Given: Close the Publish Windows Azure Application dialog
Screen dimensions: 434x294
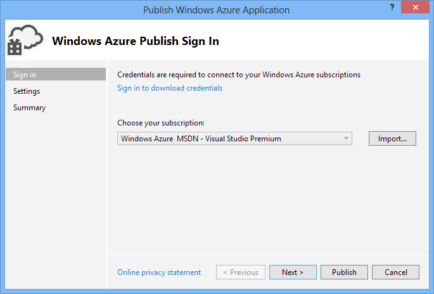Looking at the screenshot, I should (414, 9).
